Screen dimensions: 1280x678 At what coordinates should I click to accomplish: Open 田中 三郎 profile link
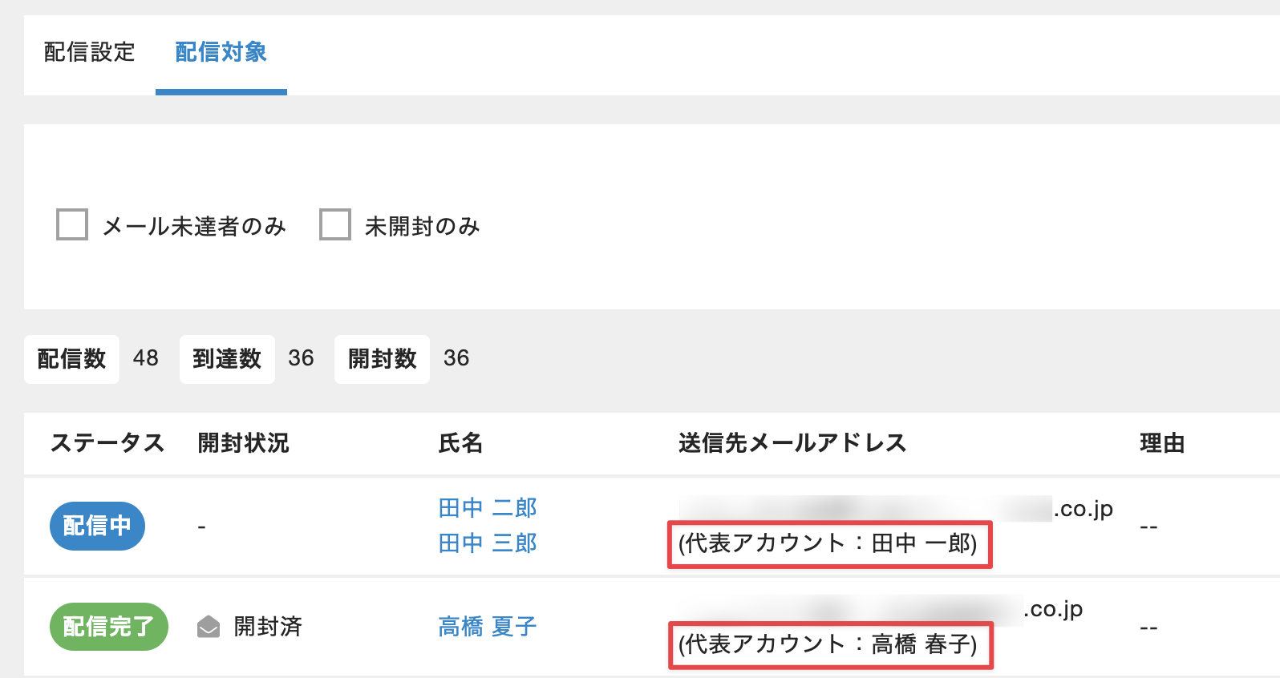488,543
